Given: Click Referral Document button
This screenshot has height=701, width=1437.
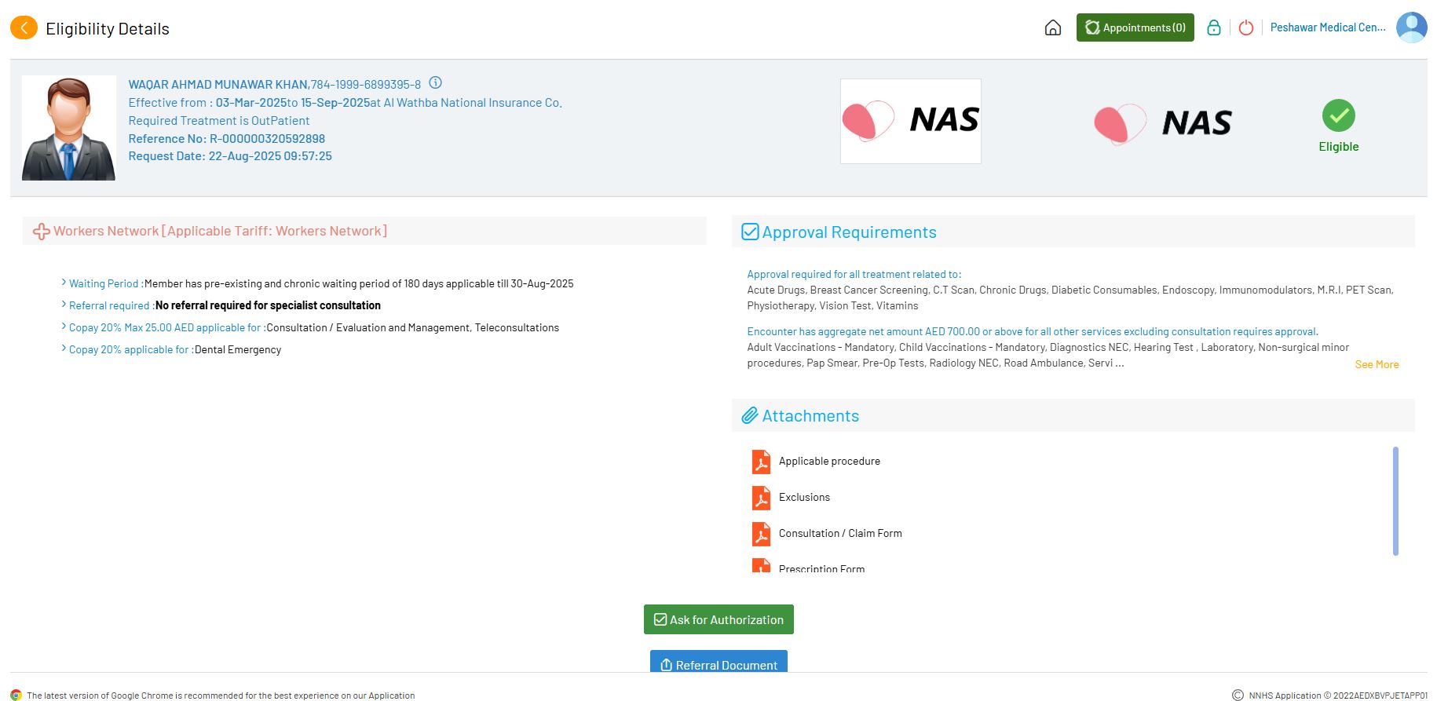Looking at the screenshot, I should click(718, 663).
